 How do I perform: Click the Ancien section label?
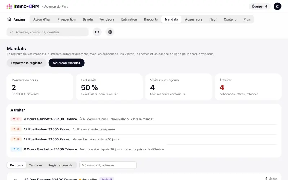click(x=19, y=19)
